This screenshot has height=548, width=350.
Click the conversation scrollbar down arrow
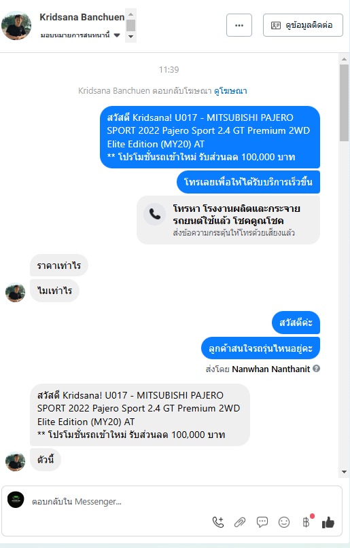tap(344, 472)
